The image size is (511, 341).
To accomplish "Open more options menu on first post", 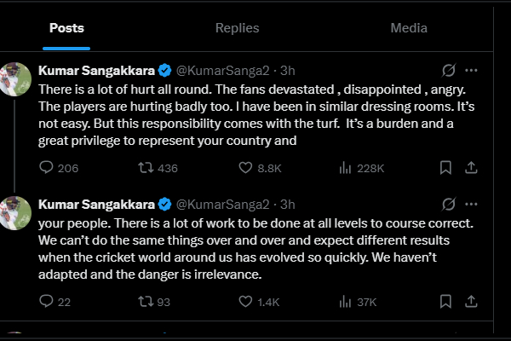I will (x=471, y=70).
